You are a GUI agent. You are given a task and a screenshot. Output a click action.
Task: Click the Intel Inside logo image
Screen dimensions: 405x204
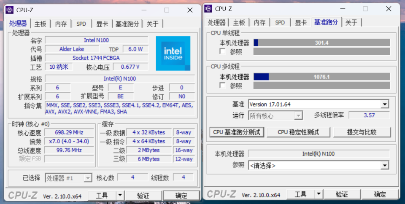[173, 54]
